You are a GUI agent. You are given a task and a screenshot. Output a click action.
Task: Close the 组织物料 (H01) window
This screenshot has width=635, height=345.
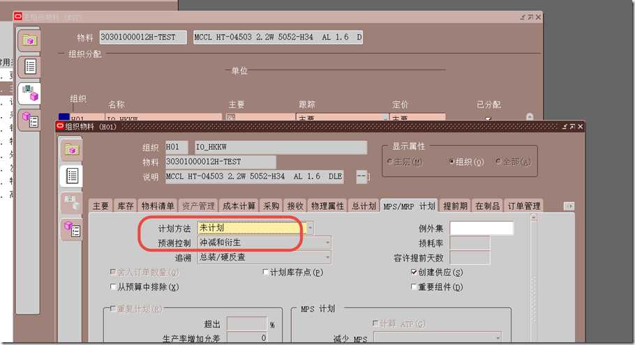581,127
